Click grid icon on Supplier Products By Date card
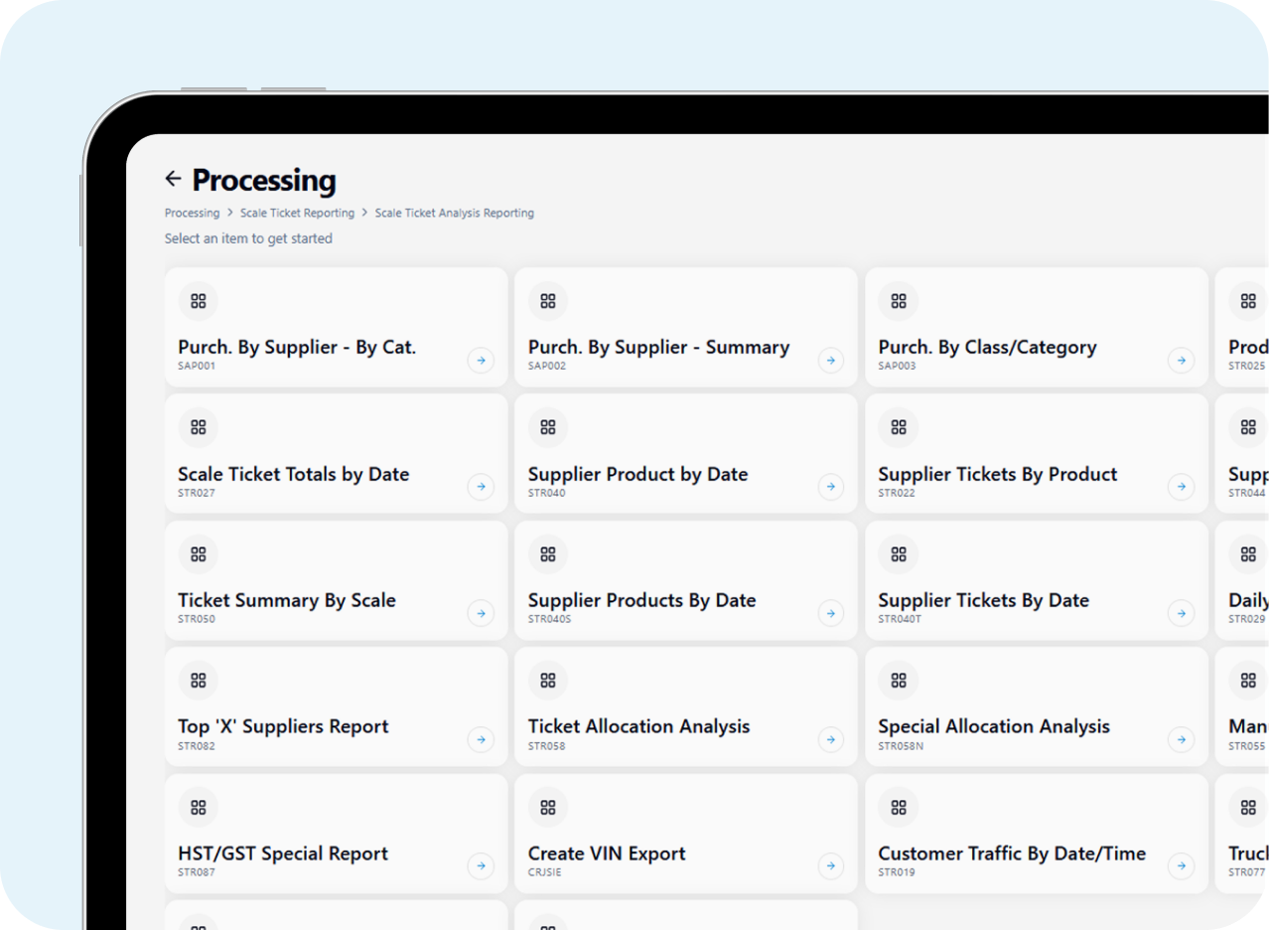This screenshot has height=930, width=1269. 548,554
